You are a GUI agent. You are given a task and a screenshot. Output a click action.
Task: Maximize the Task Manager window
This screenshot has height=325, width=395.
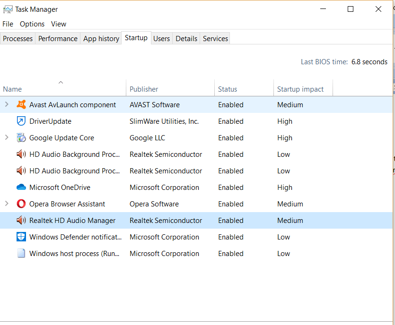351,9
